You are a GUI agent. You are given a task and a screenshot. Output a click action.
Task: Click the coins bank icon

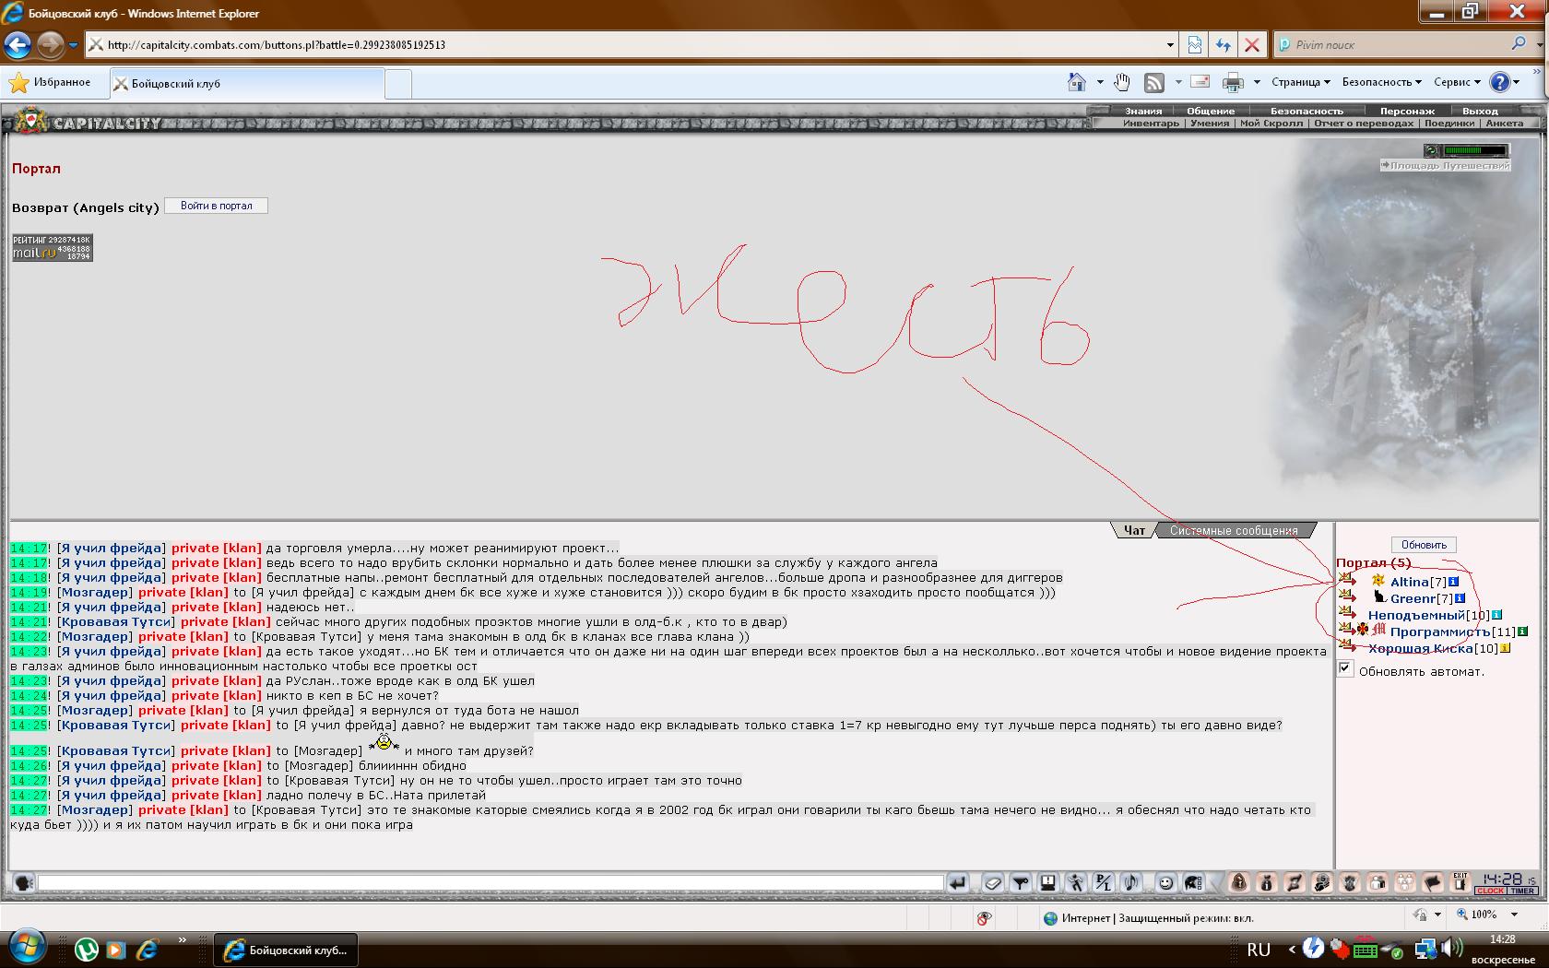(1321, 883)
